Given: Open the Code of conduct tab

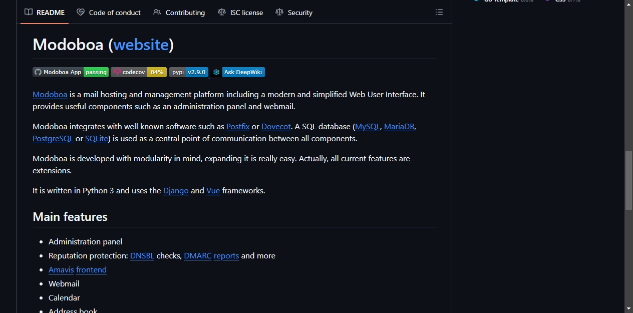Looking at the screenshot, I should click(109, 12).
